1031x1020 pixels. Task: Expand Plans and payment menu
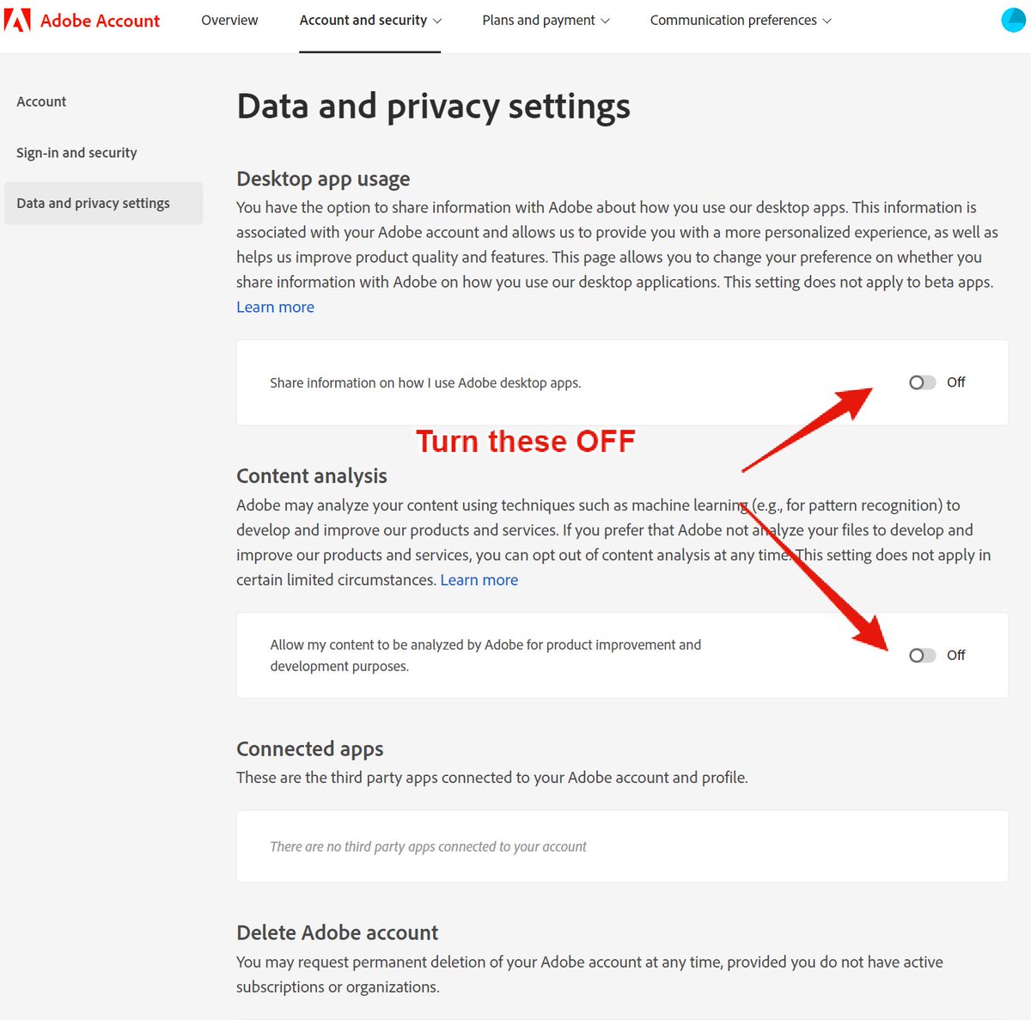click(x=546, y=20)
